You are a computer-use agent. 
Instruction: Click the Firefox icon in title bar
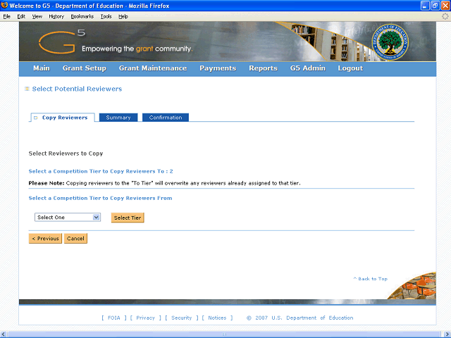pos(4,5)
